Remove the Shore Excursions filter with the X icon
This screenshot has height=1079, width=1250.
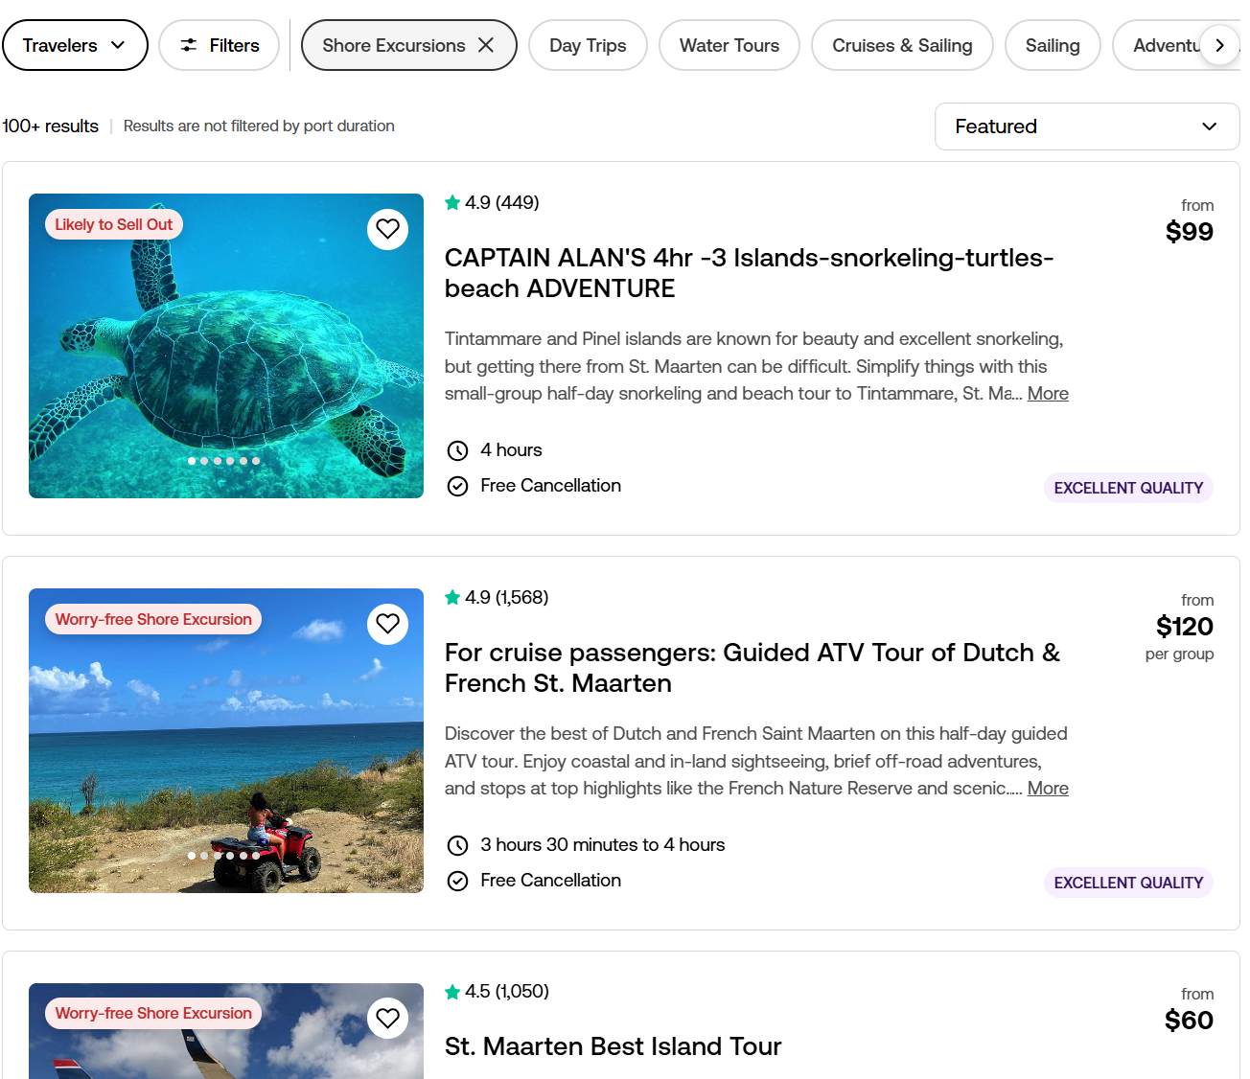coord(486,44)
